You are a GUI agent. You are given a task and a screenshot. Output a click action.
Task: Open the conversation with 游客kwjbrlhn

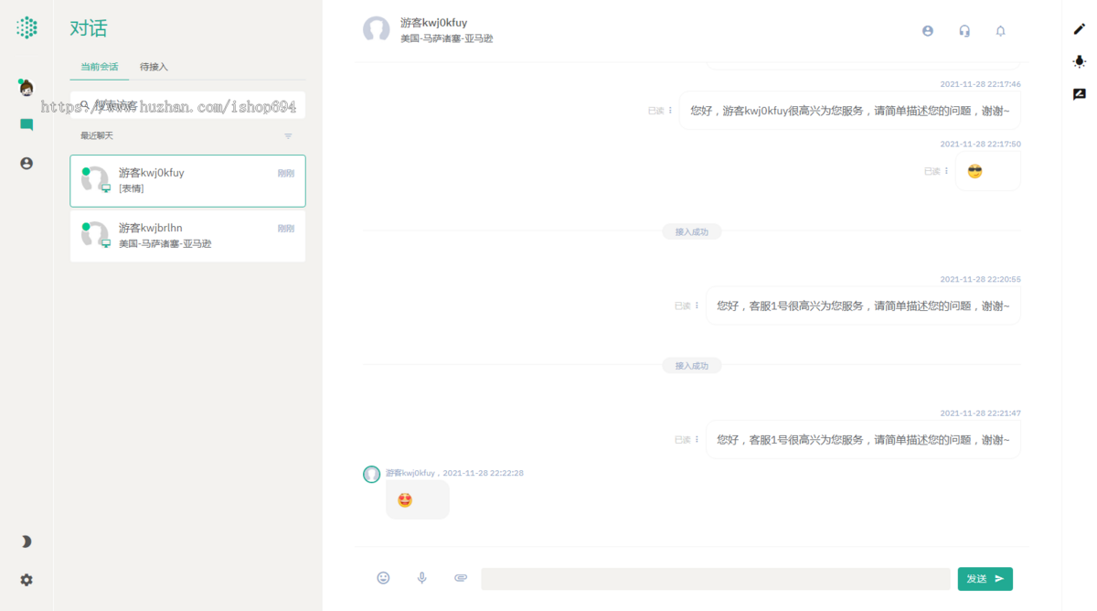[x=187, y=235]
